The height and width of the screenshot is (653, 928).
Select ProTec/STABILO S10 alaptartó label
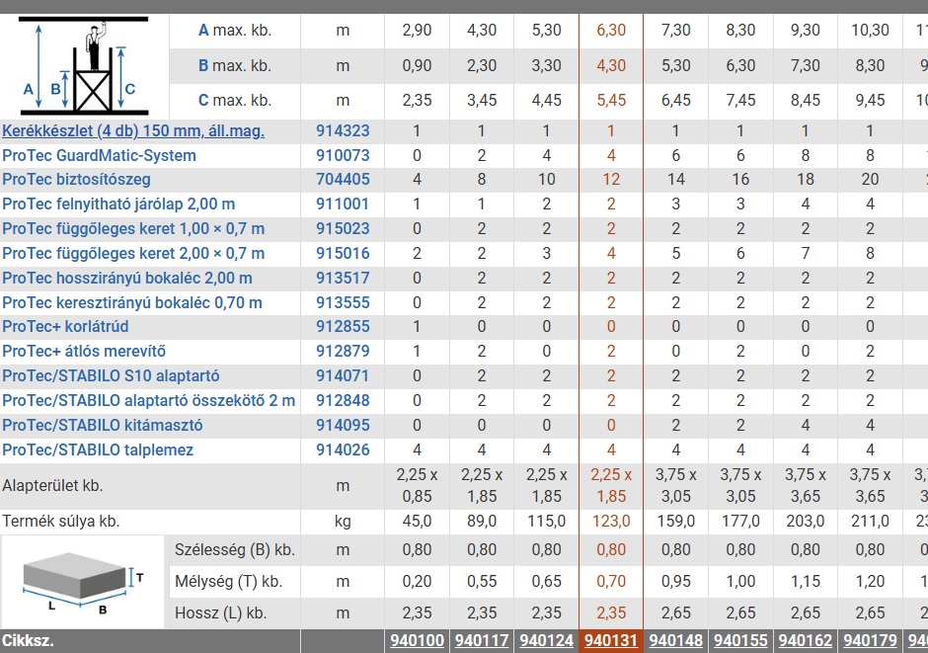(x=111, y=376)
